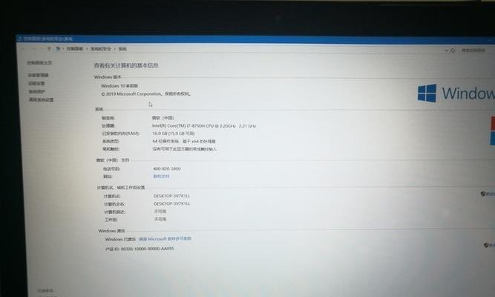Select the 控制面板 breadcrumb item
This screenshot has width=495, height=297.
tap(75, 49)
